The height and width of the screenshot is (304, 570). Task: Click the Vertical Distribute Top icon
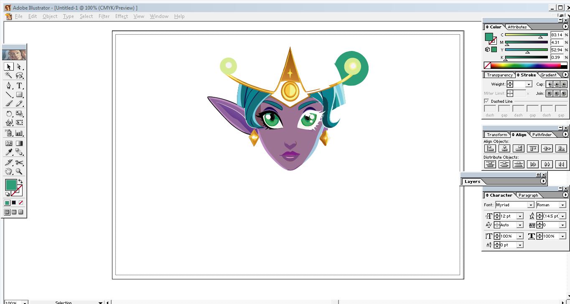click(490, 164)
